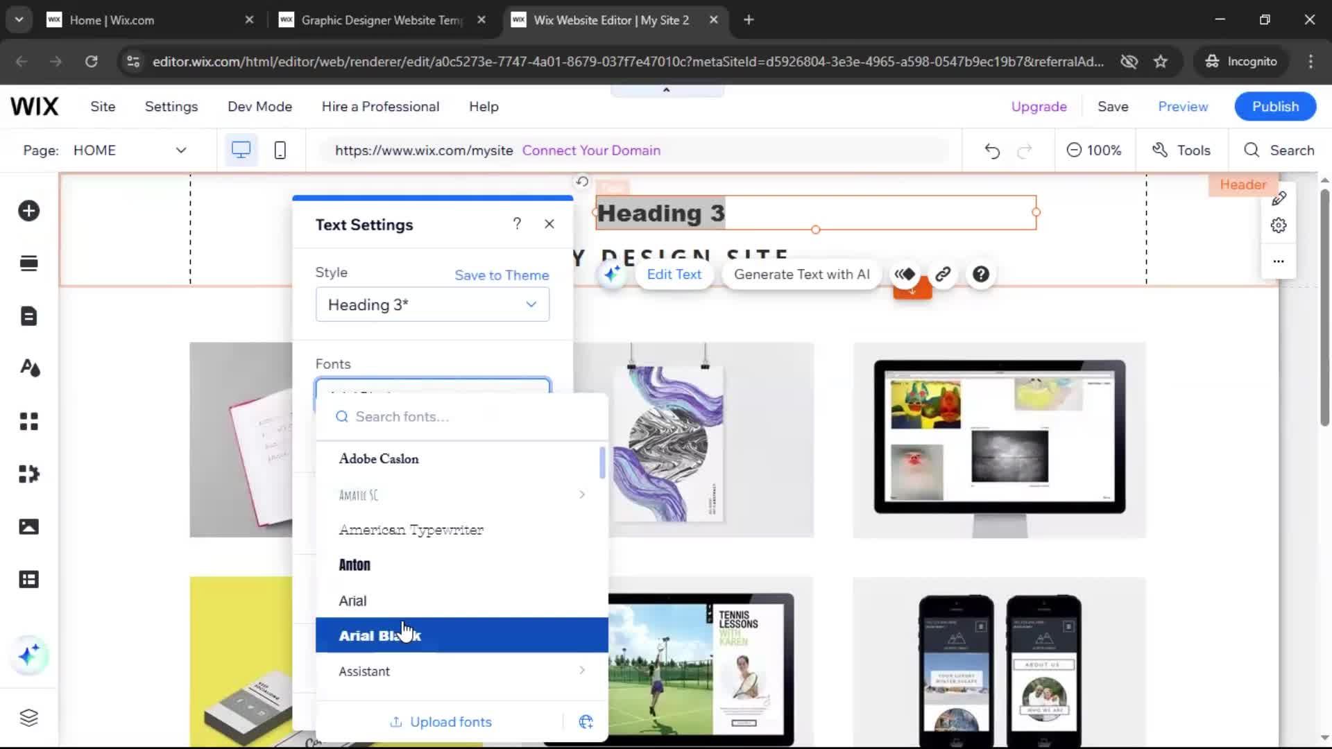Close the Text Settings panel
Viewport: 1332px width, 749px height.
coord(549,224)
